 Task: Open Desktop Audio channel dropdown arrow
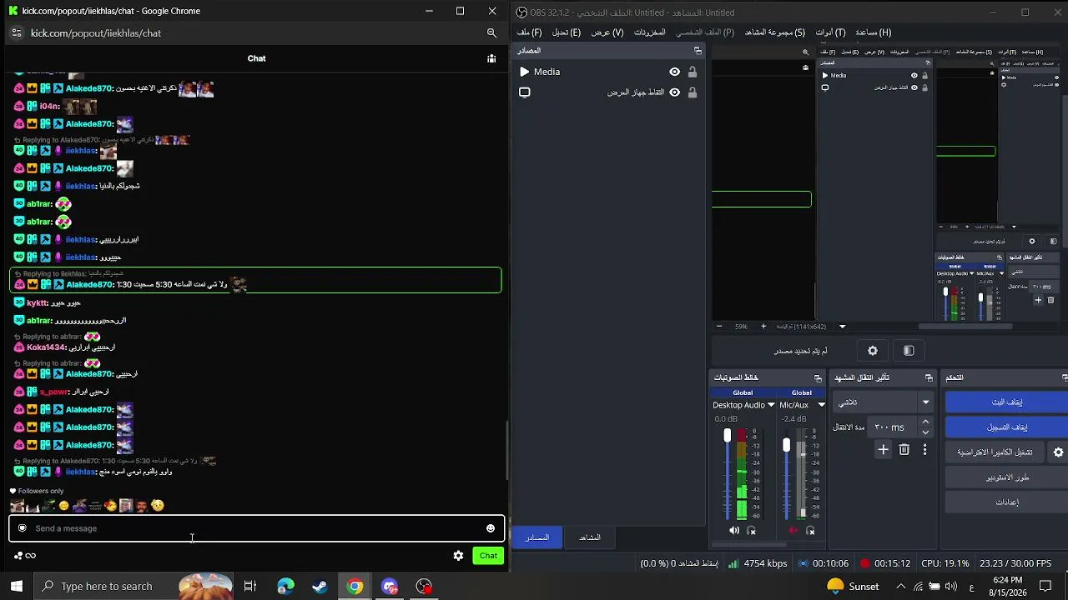(x=771, y=405)
